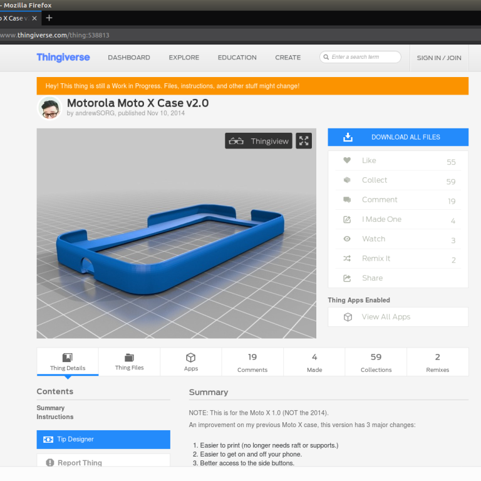Expand image to fullscreen
This screenshot has width=481, height=481.
tap(304, 141)
